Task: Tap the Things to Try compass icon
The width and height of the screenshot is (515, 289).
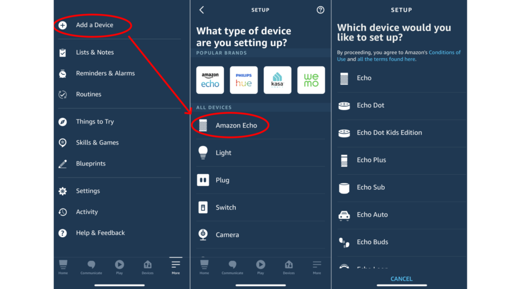Action: coord(62,122)
